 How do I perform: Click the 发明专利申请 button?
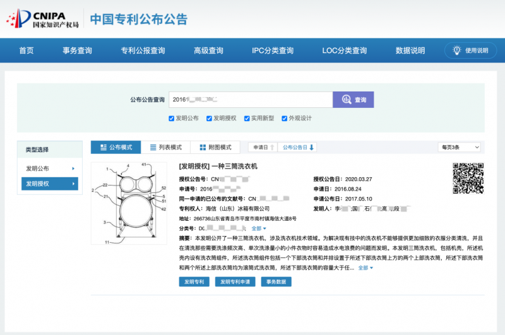coord(235,282)
